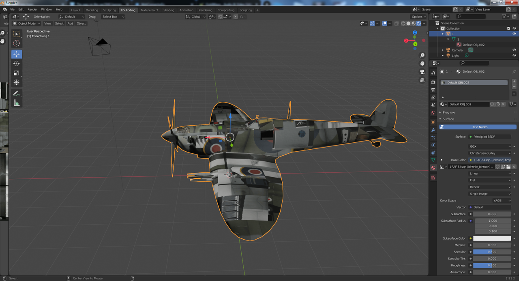Click the viewport pan hand icon
Viewport: 519px width, 281px height.
pos(422,64)
